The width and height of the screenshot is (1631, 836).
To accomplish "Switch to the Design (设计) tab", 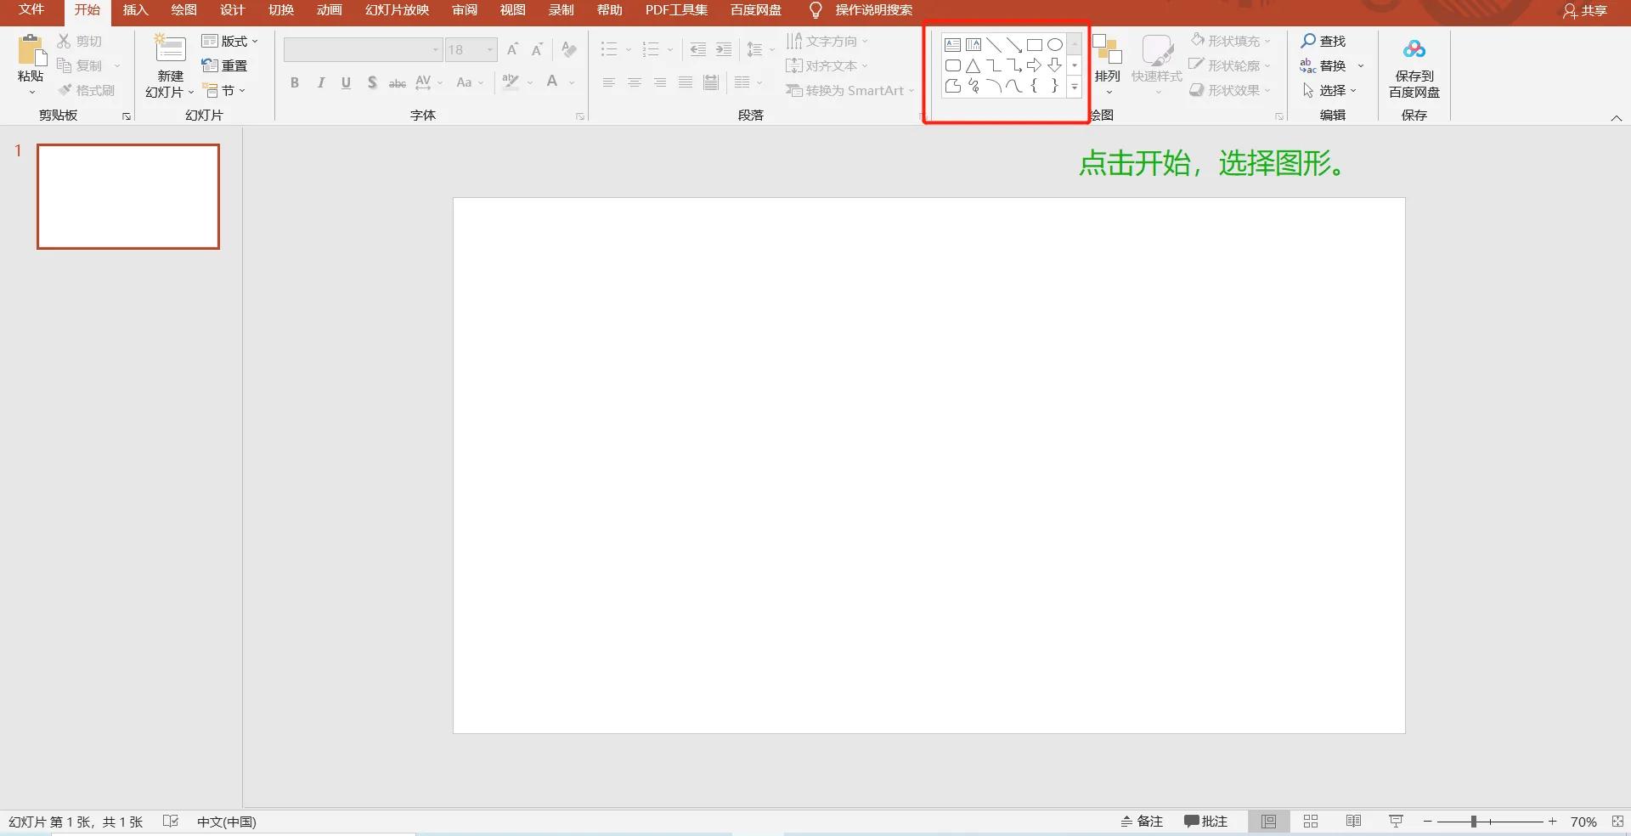I will [232, 10].
